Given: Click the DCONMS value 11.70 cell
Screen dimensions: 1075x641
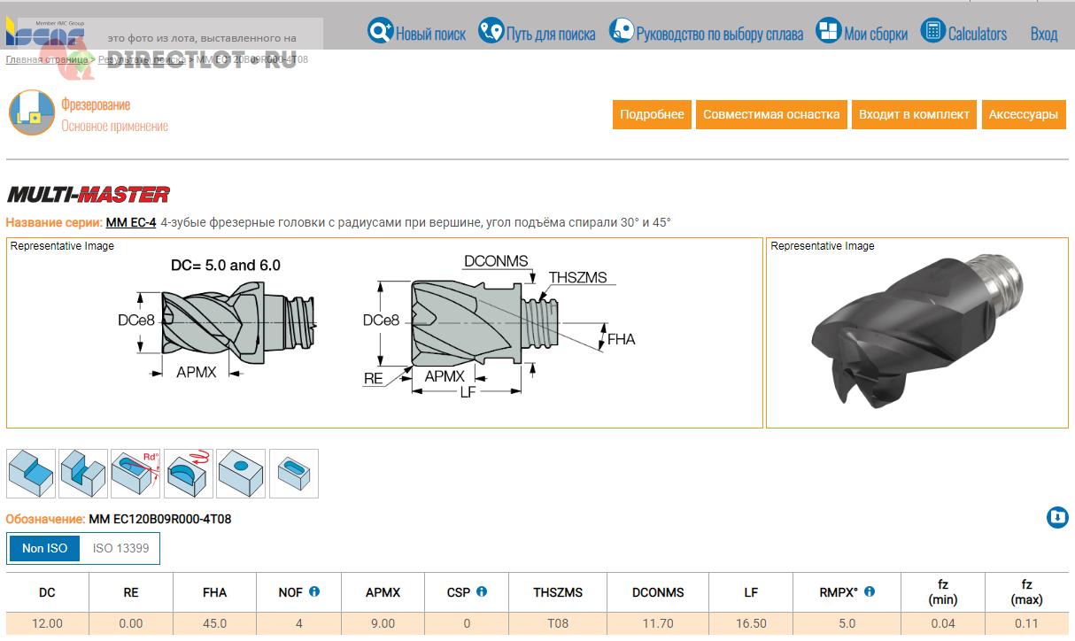Looking at the screenshot, I should coord(658,623).
